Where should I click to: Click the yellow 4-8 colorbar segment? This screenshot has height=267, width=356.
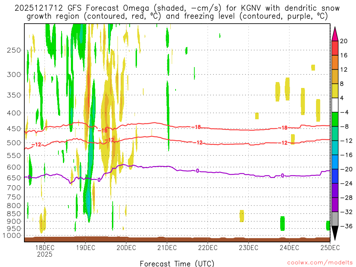[335, 91]
